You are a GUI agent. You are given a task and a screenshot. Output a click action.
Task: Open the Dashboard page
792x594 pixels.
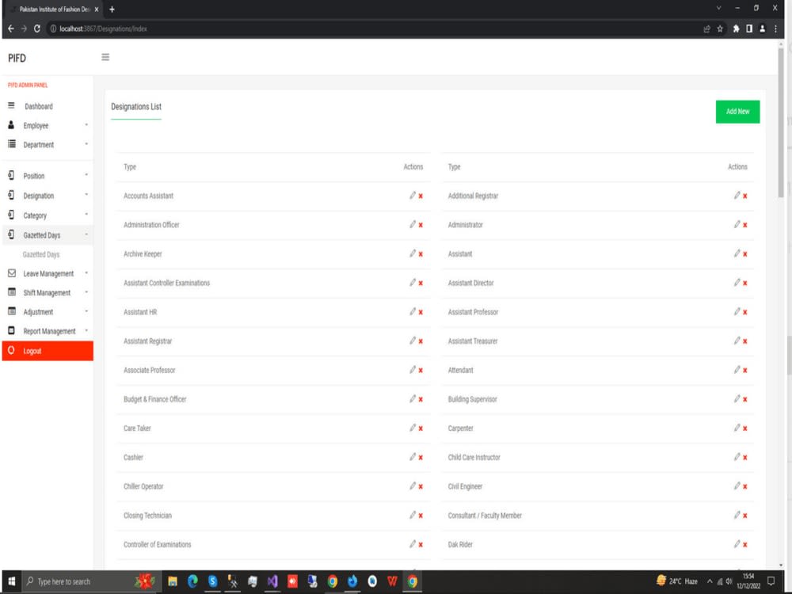click(48, 106)
